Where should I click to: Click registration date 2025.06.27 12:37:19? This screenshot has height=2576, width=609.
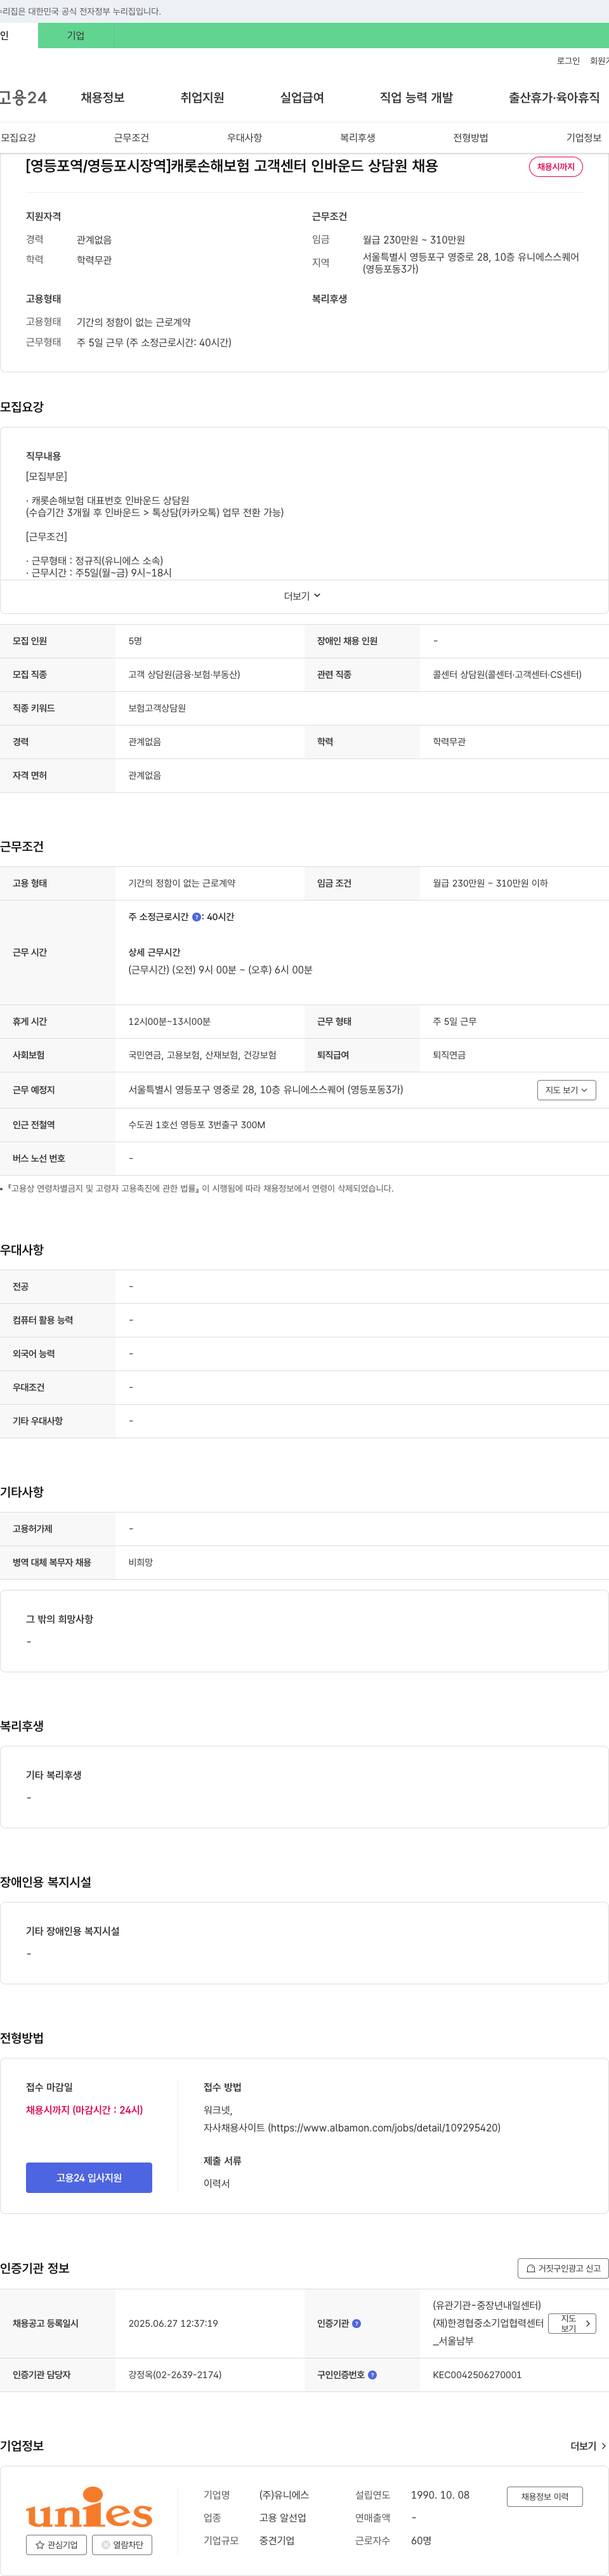point(173,2323)
